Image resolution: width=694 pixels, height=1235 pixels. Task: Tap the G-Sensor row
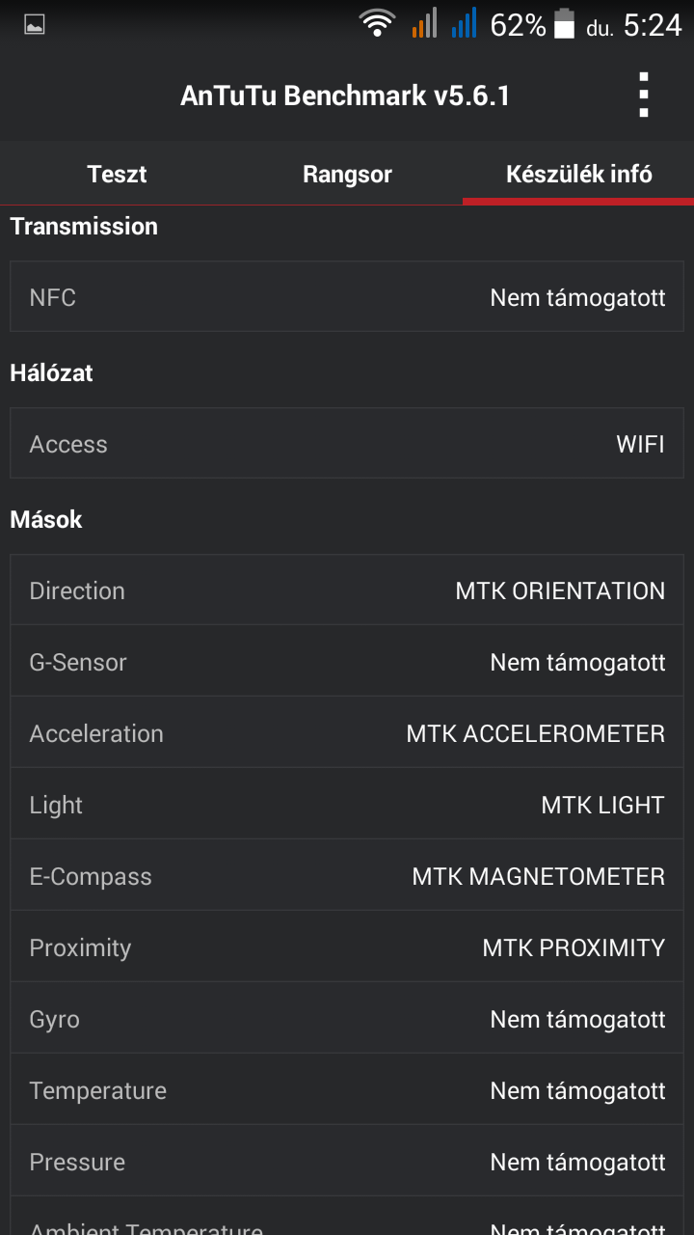(x=347, y=662)
